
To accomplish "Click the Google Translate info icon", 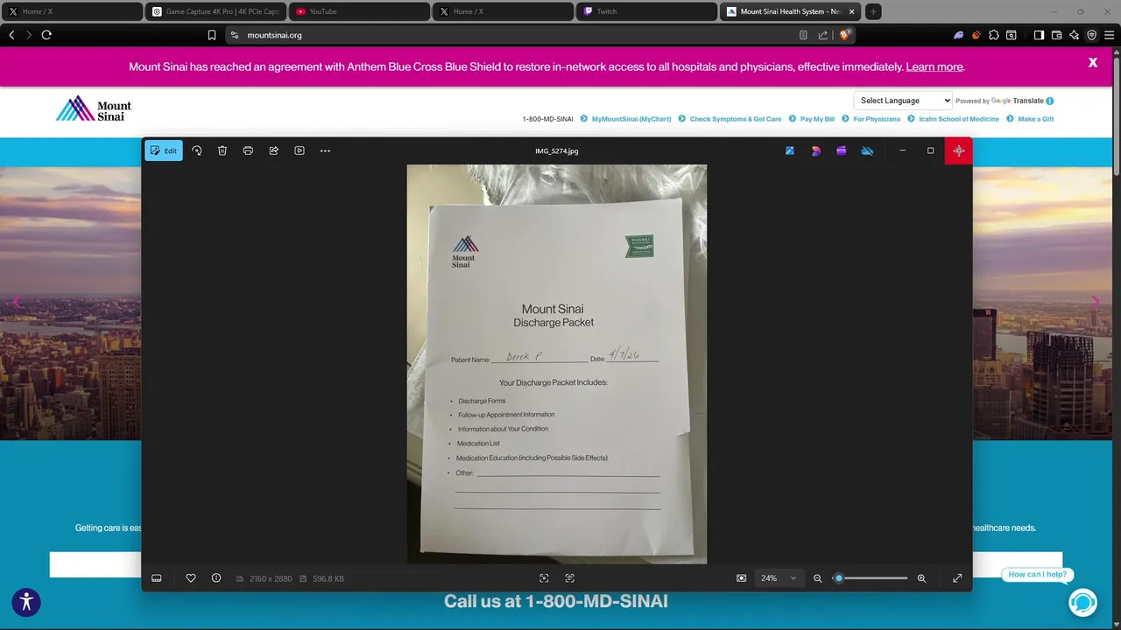I will [1050, 101].
